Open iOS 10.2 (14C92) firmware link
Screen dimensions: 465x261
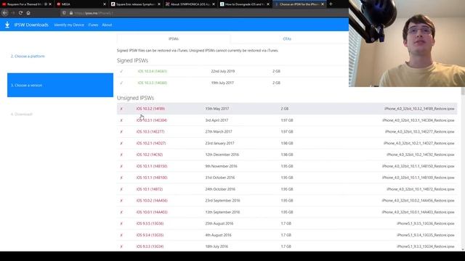(150, 154)
